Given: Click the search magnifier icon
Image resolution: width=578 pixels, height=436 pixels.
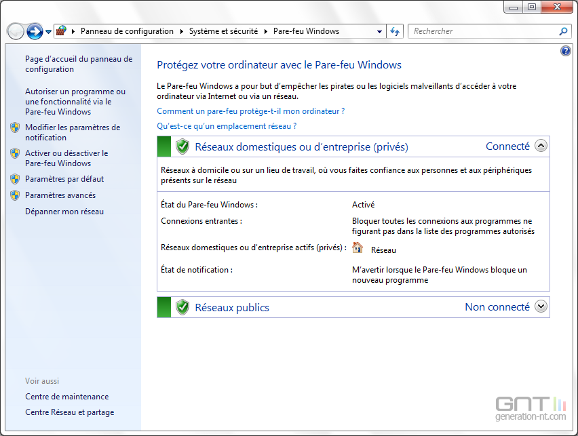Looking at the screenshot, I should pos(562,31).
